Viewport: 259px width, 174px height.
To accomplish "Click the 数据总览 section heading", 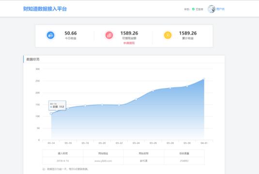I will point(33,59).
